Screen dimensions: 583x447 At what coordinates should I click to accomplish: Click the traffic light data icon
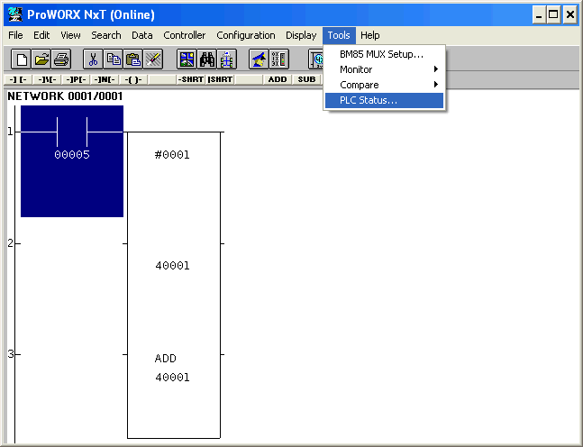[x=278, y=59]
